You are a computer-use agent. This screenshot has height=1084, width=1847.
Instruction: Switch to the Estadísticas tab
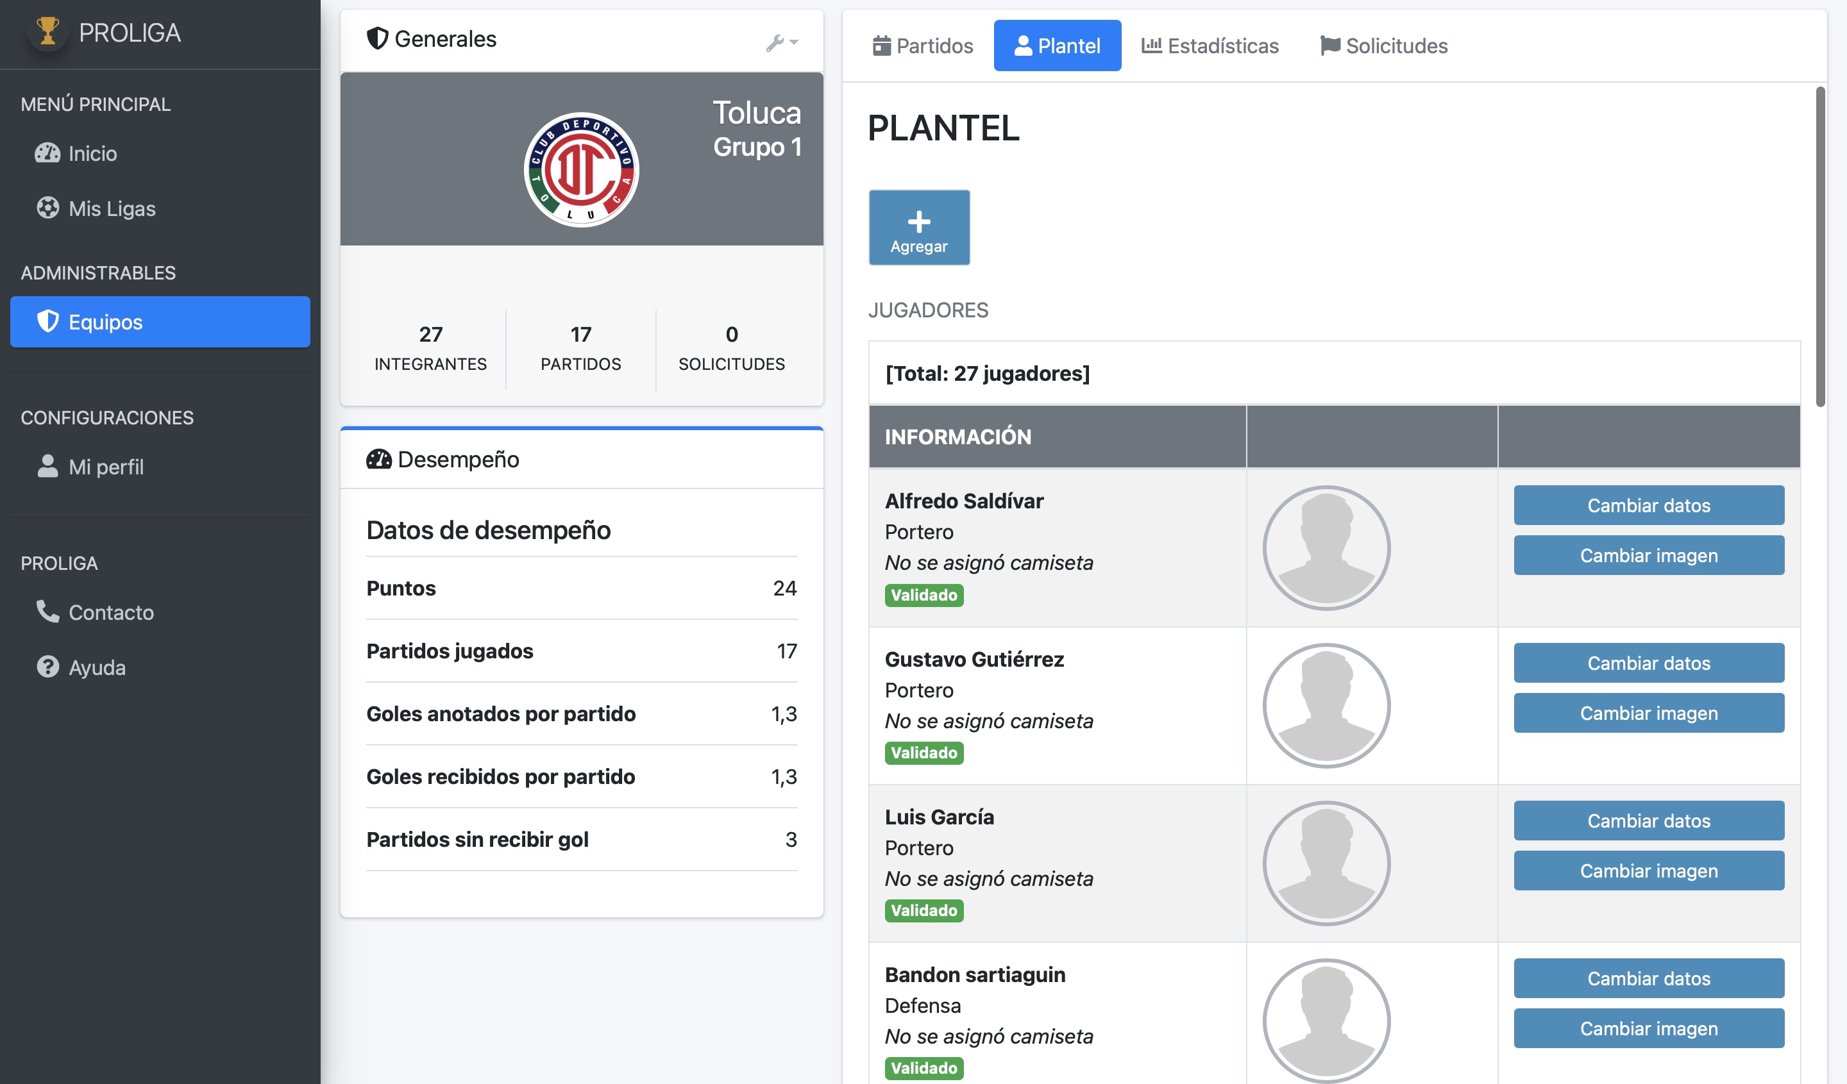pos(1210,46)
